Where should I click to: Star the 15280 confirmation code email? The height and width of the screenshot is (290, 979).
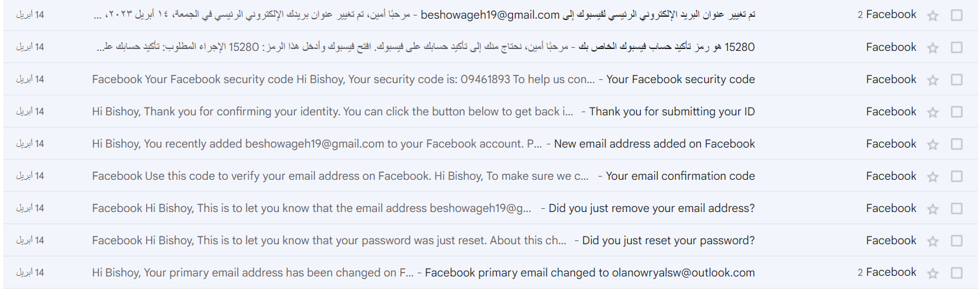(x=933, y=48)
